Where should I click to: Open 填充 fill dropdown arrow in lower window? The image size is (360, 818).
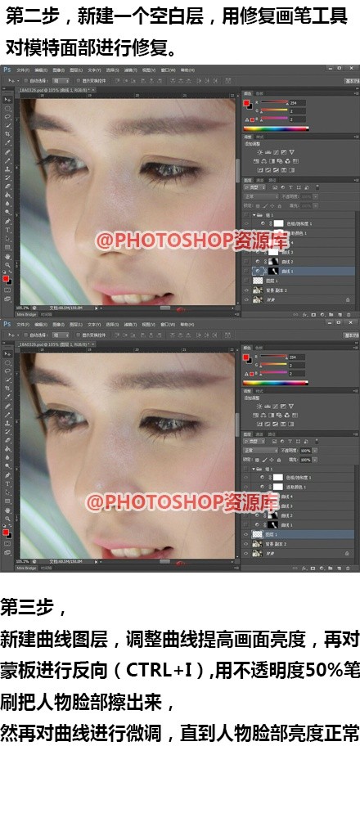click(x=315, y=460)
